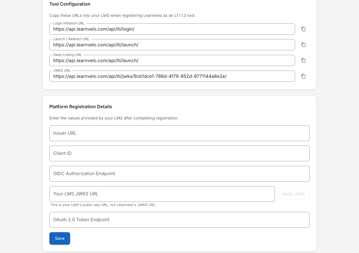Select the OIDC Authorization Endpoint field

179,174
